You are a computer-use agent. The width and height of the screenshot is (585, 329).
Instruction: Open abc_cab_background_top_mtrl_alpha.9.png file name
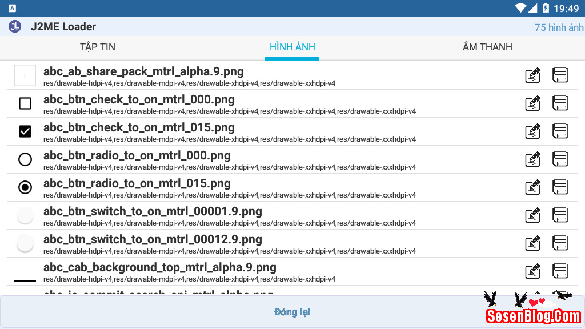(160, 267)
